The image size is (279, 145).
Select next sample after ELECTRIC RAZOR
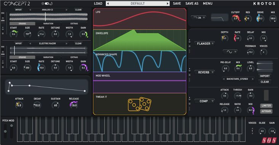67,43
